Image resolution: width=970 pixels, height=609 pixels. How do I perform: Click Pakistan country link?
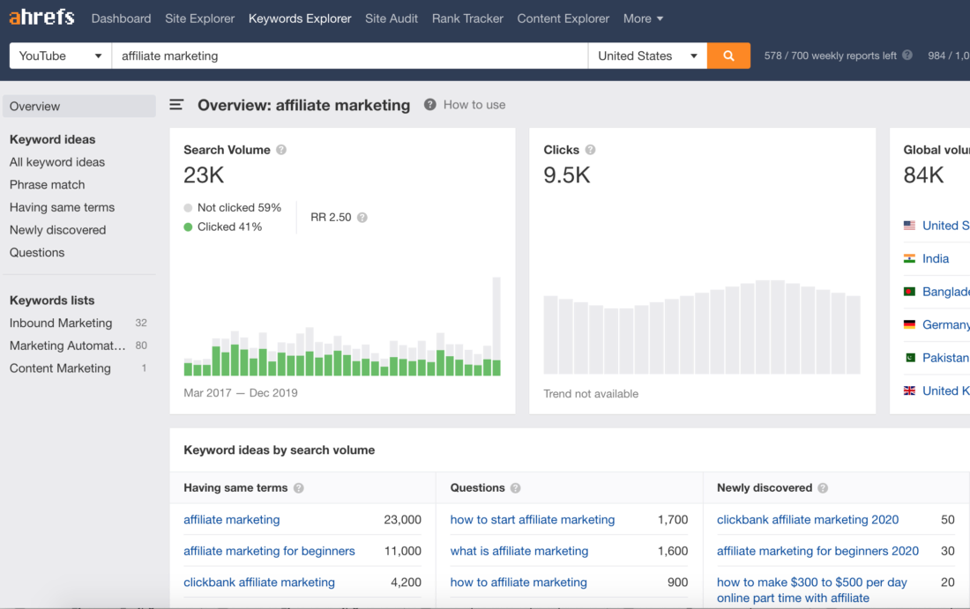(x=945, y=357)
